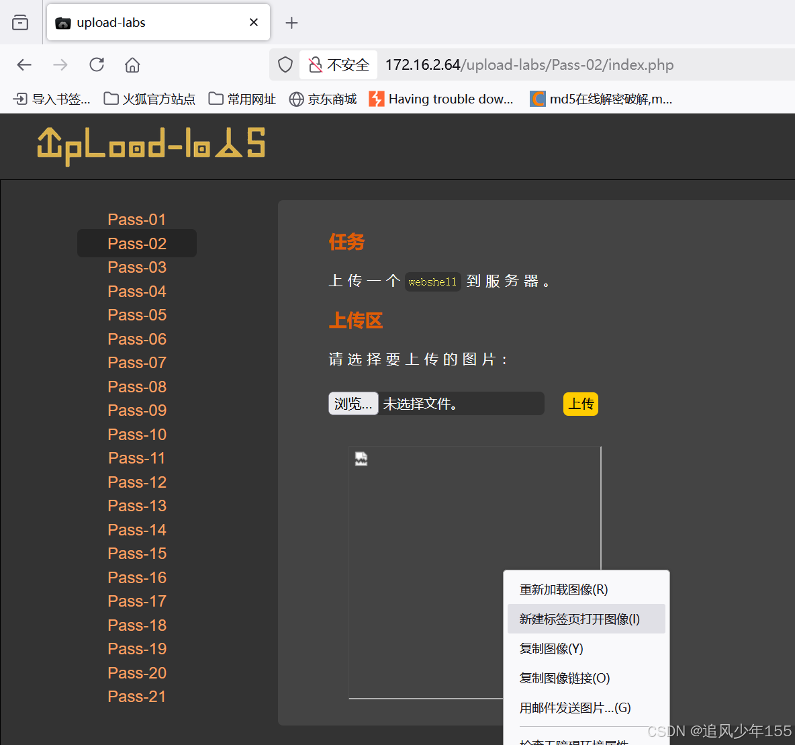
Task: Click the 不安全 insecure connection indicator
Action: click(x=338, y=65)
